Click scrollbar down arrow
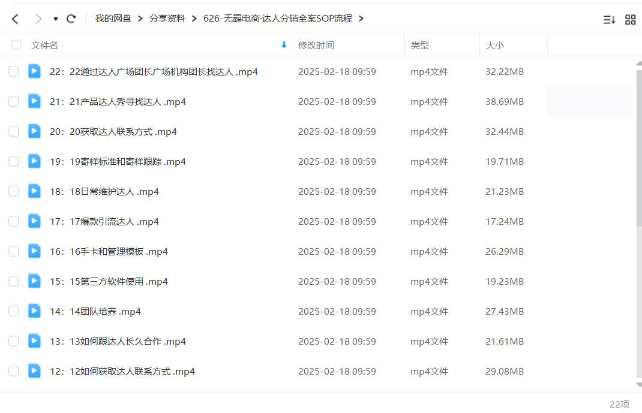Viewport: 642px width, 413px height. [639, 385]
